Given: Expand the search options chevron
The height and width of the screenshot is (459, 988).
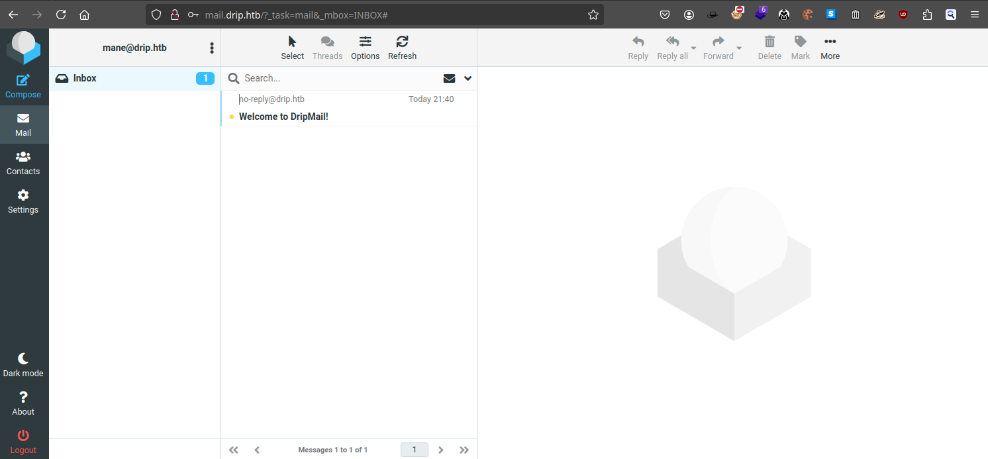Looking at the screenshot, I should click(x=468, y=78).
